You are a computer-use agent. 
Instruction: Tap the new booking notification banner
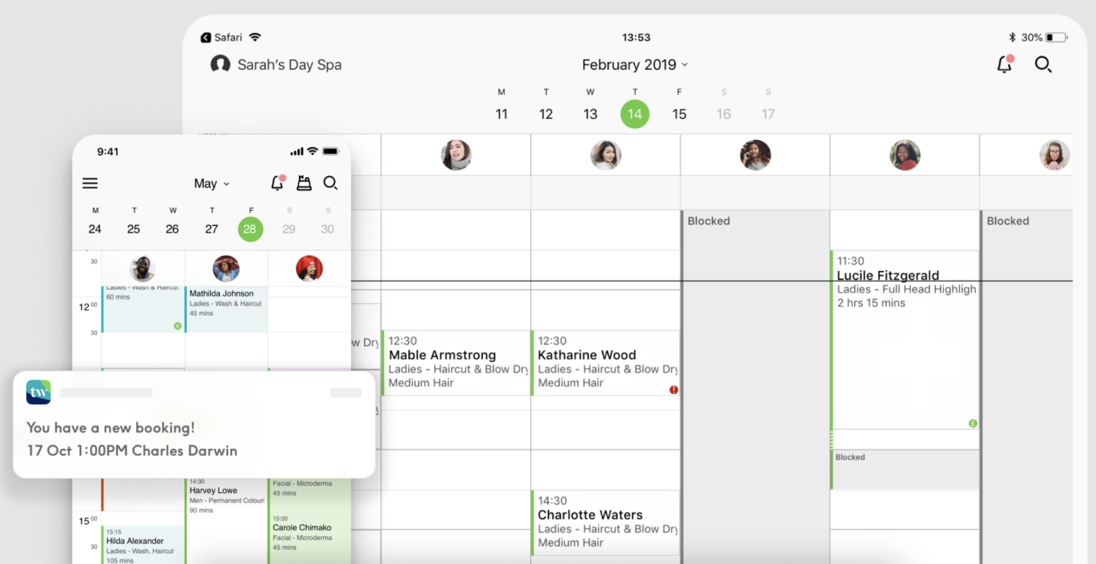coord(194,425)
